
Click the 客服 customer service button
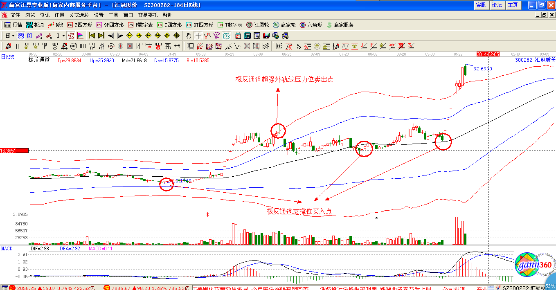tap(481, 5)
